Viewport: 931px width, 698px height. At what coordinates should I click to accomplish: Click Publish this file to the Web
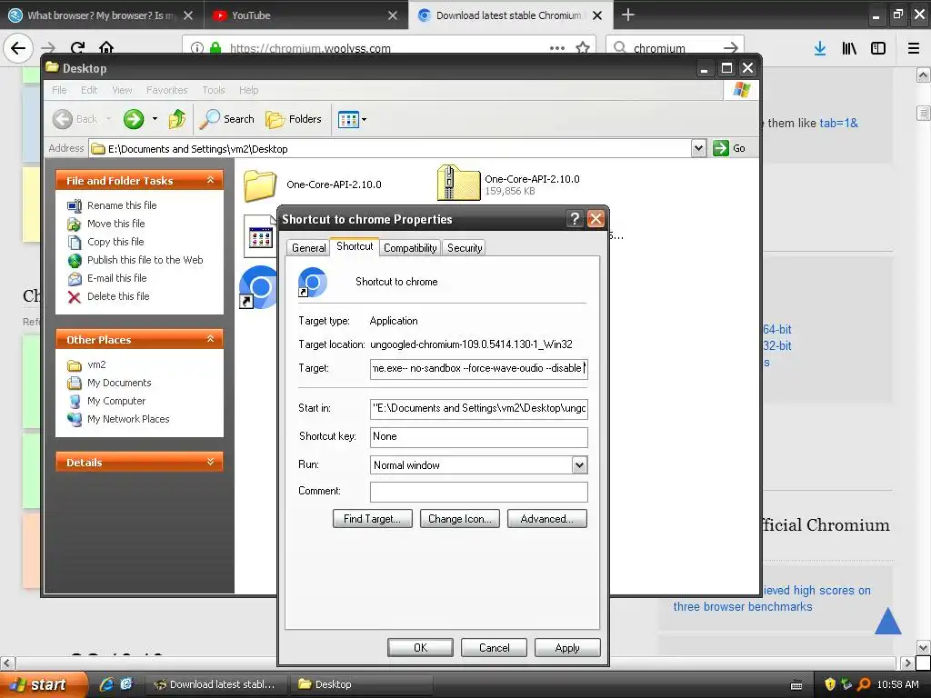pyautogui.click(x=145, y=260)
